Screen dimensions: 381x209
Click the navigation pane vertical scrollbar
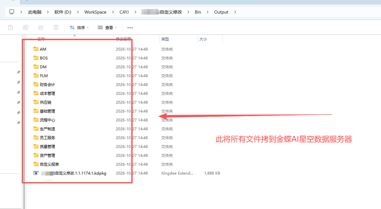coord(24,121)
